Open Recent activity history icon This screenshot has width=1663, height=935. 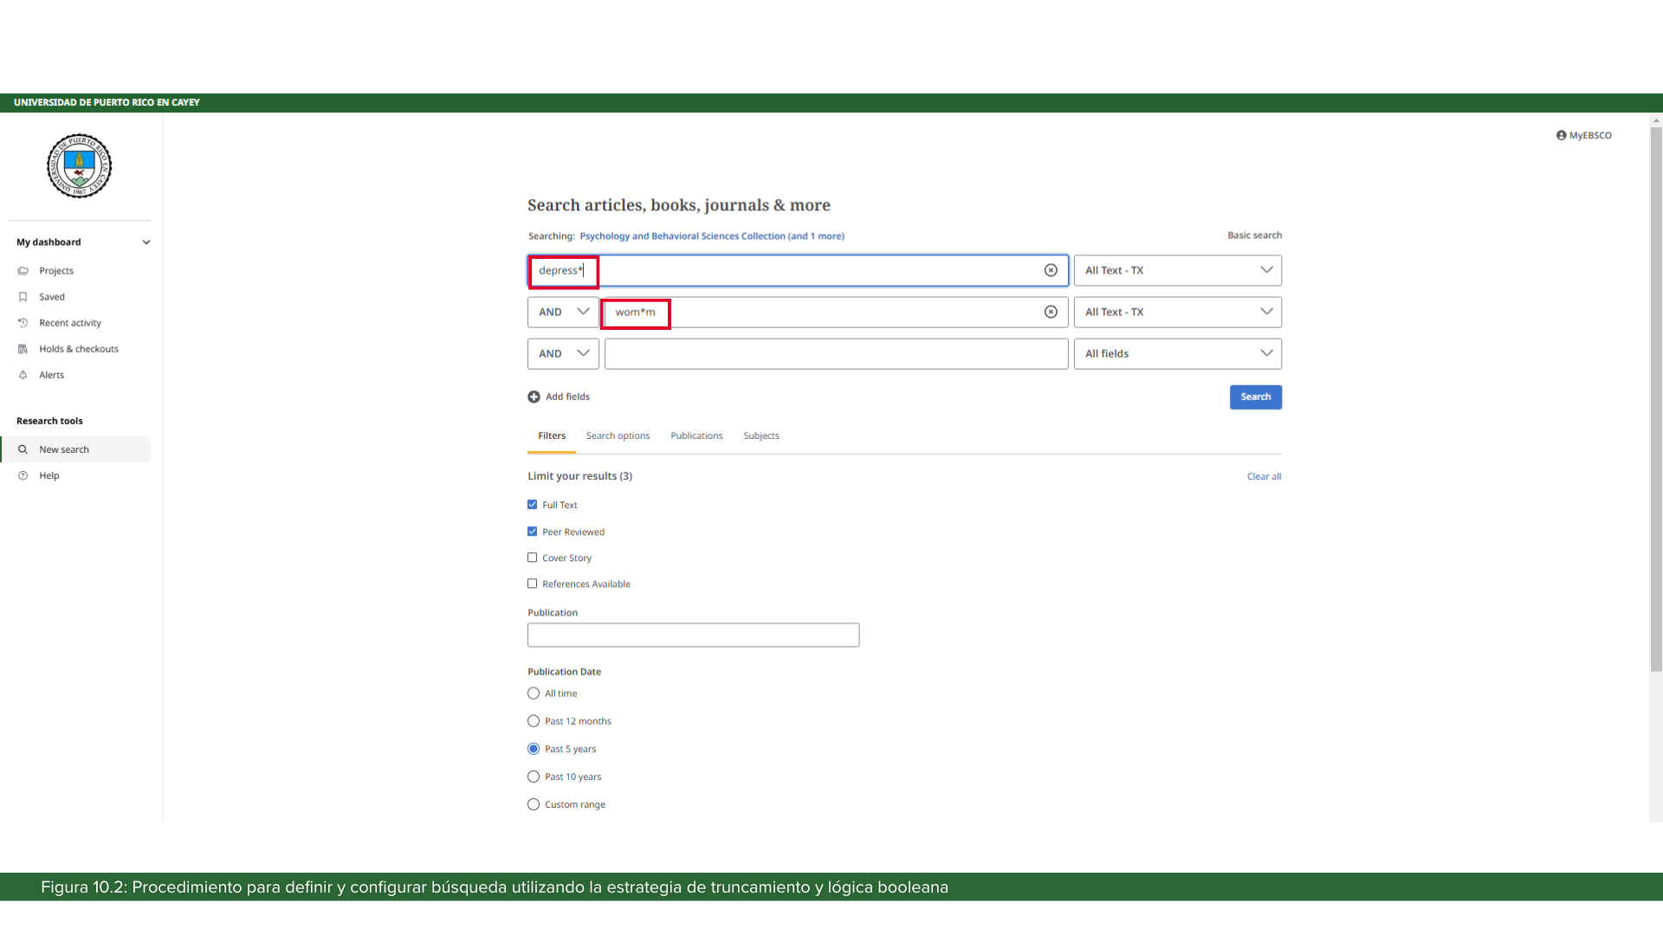(x=24, y=322)
